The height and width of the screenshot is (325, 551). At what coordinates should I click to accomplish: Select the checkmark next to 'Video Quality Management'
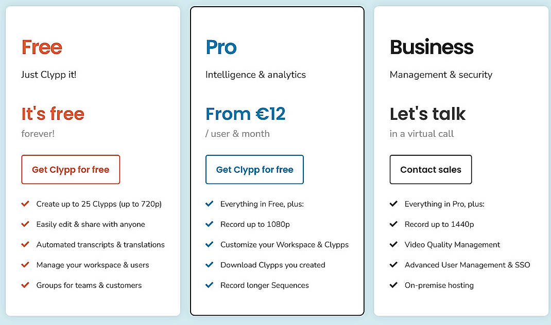point(393,244)
